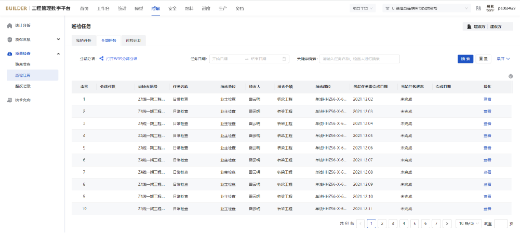Open the 文档 top menu
The width and height of the screenshot is (520, 233).
click(x=239, y=9)
